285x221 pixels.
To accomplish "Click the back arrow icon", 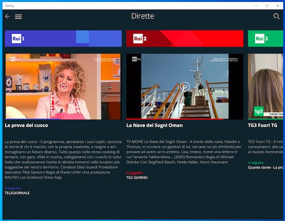I will pyautogui.click(x=7, y=16).
